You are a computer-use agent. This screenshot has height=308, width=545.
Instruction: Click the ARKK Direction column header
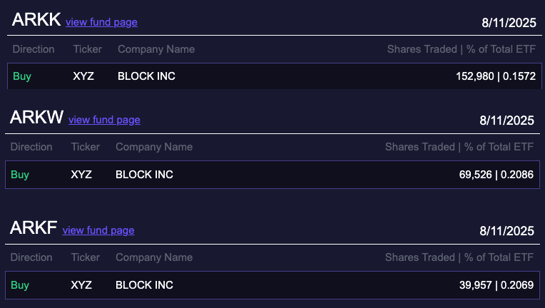tap(34, 49)
